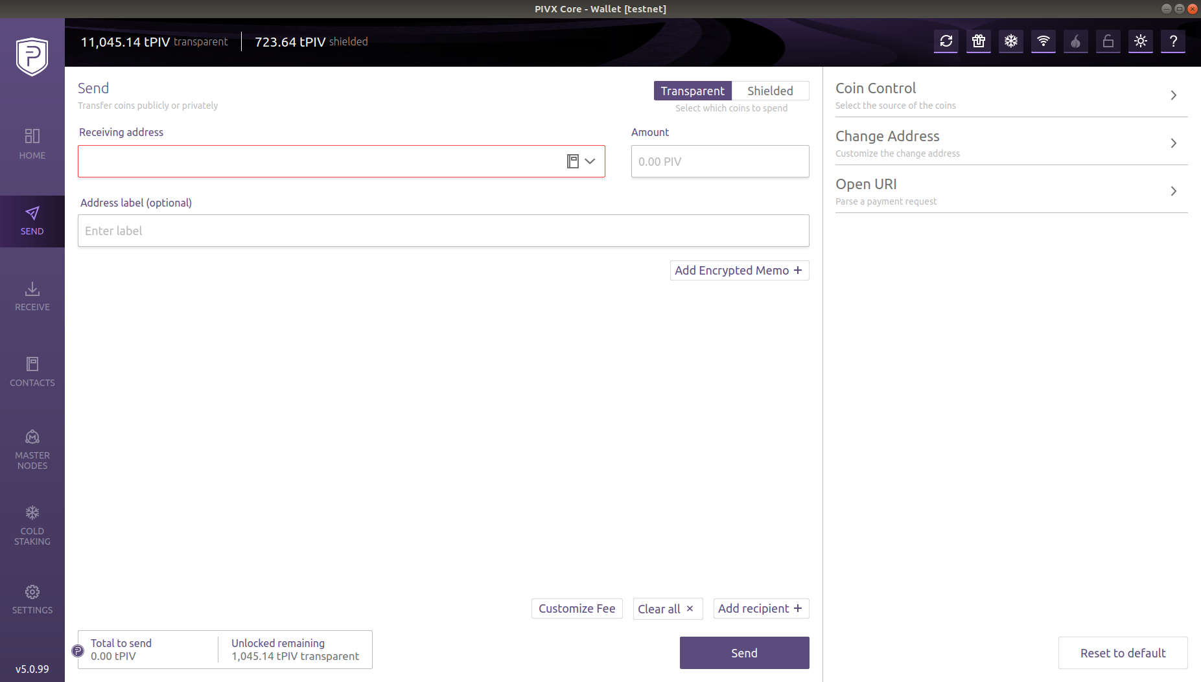The width and height of the screenshot is (1201, 682).
Task: Click the Unlocked remaining amount text
Action: coord(295,656)
